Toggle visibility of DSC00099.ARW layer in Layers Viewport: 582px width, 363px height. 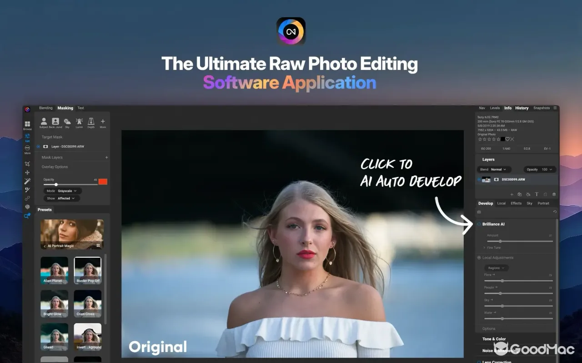click(479, 180)
